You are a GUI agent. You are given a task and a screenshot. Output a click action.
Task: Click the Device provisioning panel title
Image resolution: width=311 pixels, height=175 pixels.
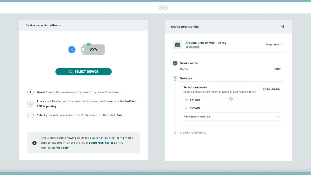pos(185,27)
